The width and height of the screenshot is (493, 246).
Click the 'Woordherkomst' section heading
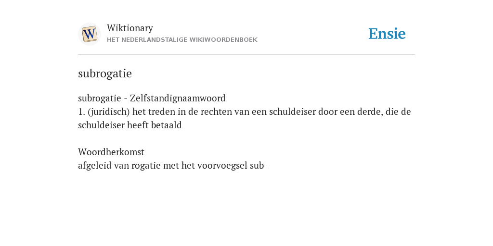111,152
